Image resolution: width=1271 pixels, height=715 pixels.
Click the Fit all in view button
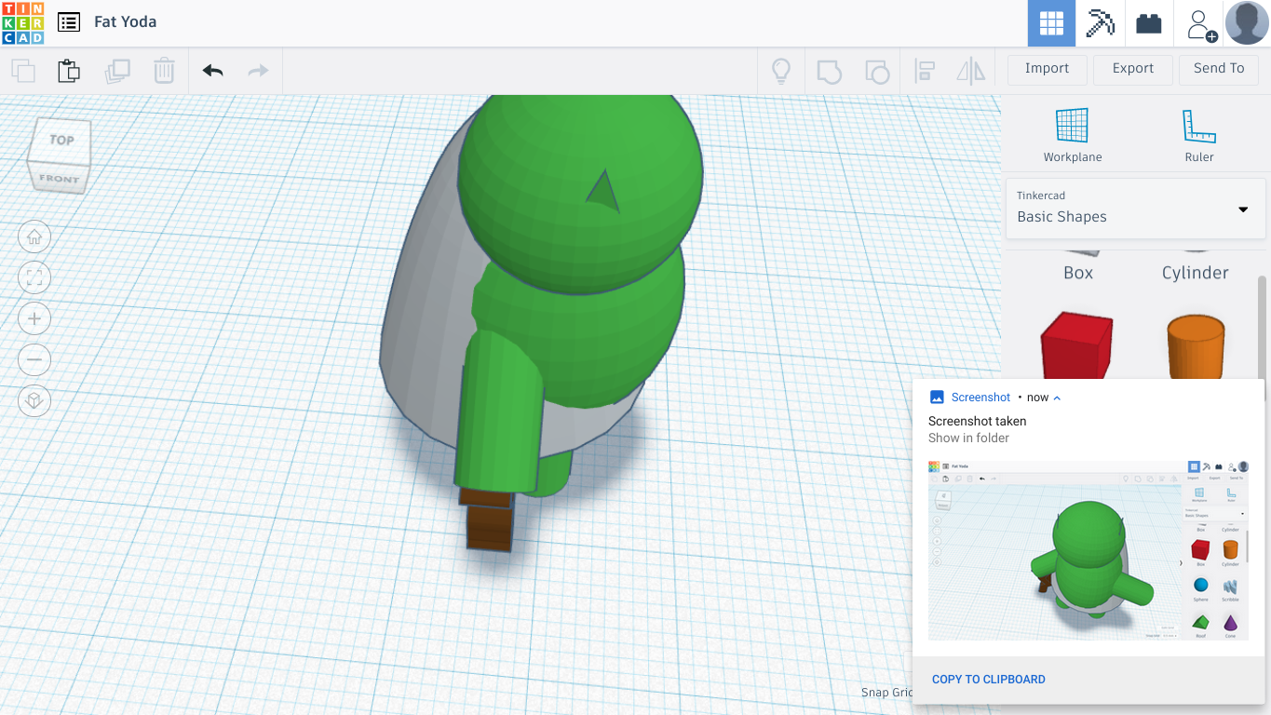[x=34, y=277]
